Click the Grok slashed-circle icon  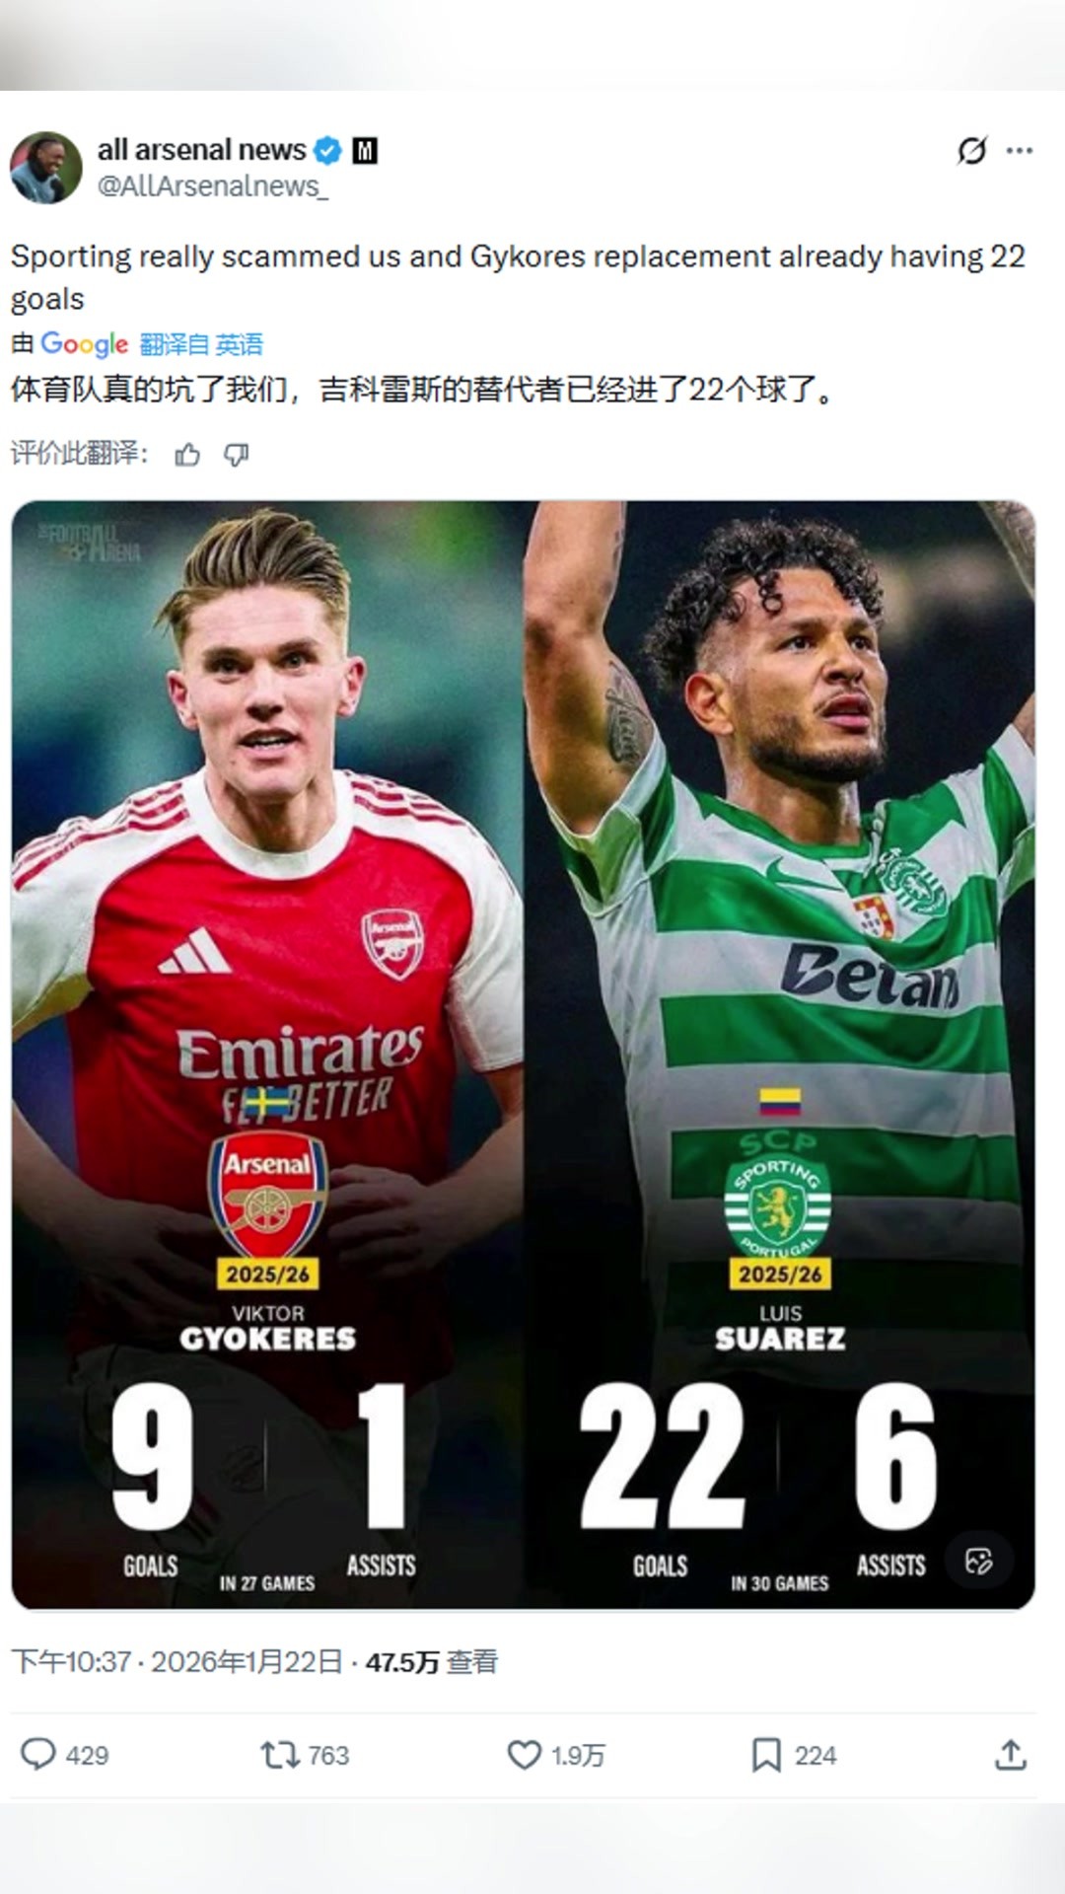[x=971, y=151]
